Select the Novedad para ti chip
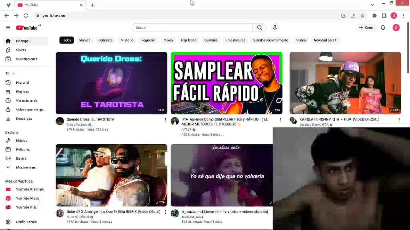 [325, 40]
